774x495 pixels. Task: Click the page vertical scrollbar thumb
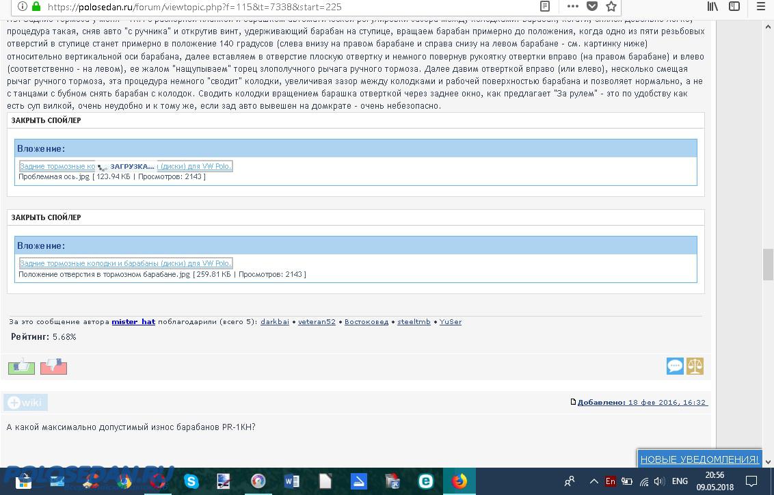pos(768,265)
